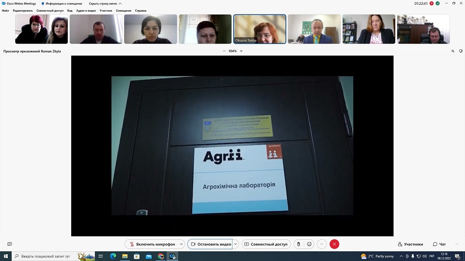Open the Участники participants panel
465x261 pixels.
click(410, 244)
